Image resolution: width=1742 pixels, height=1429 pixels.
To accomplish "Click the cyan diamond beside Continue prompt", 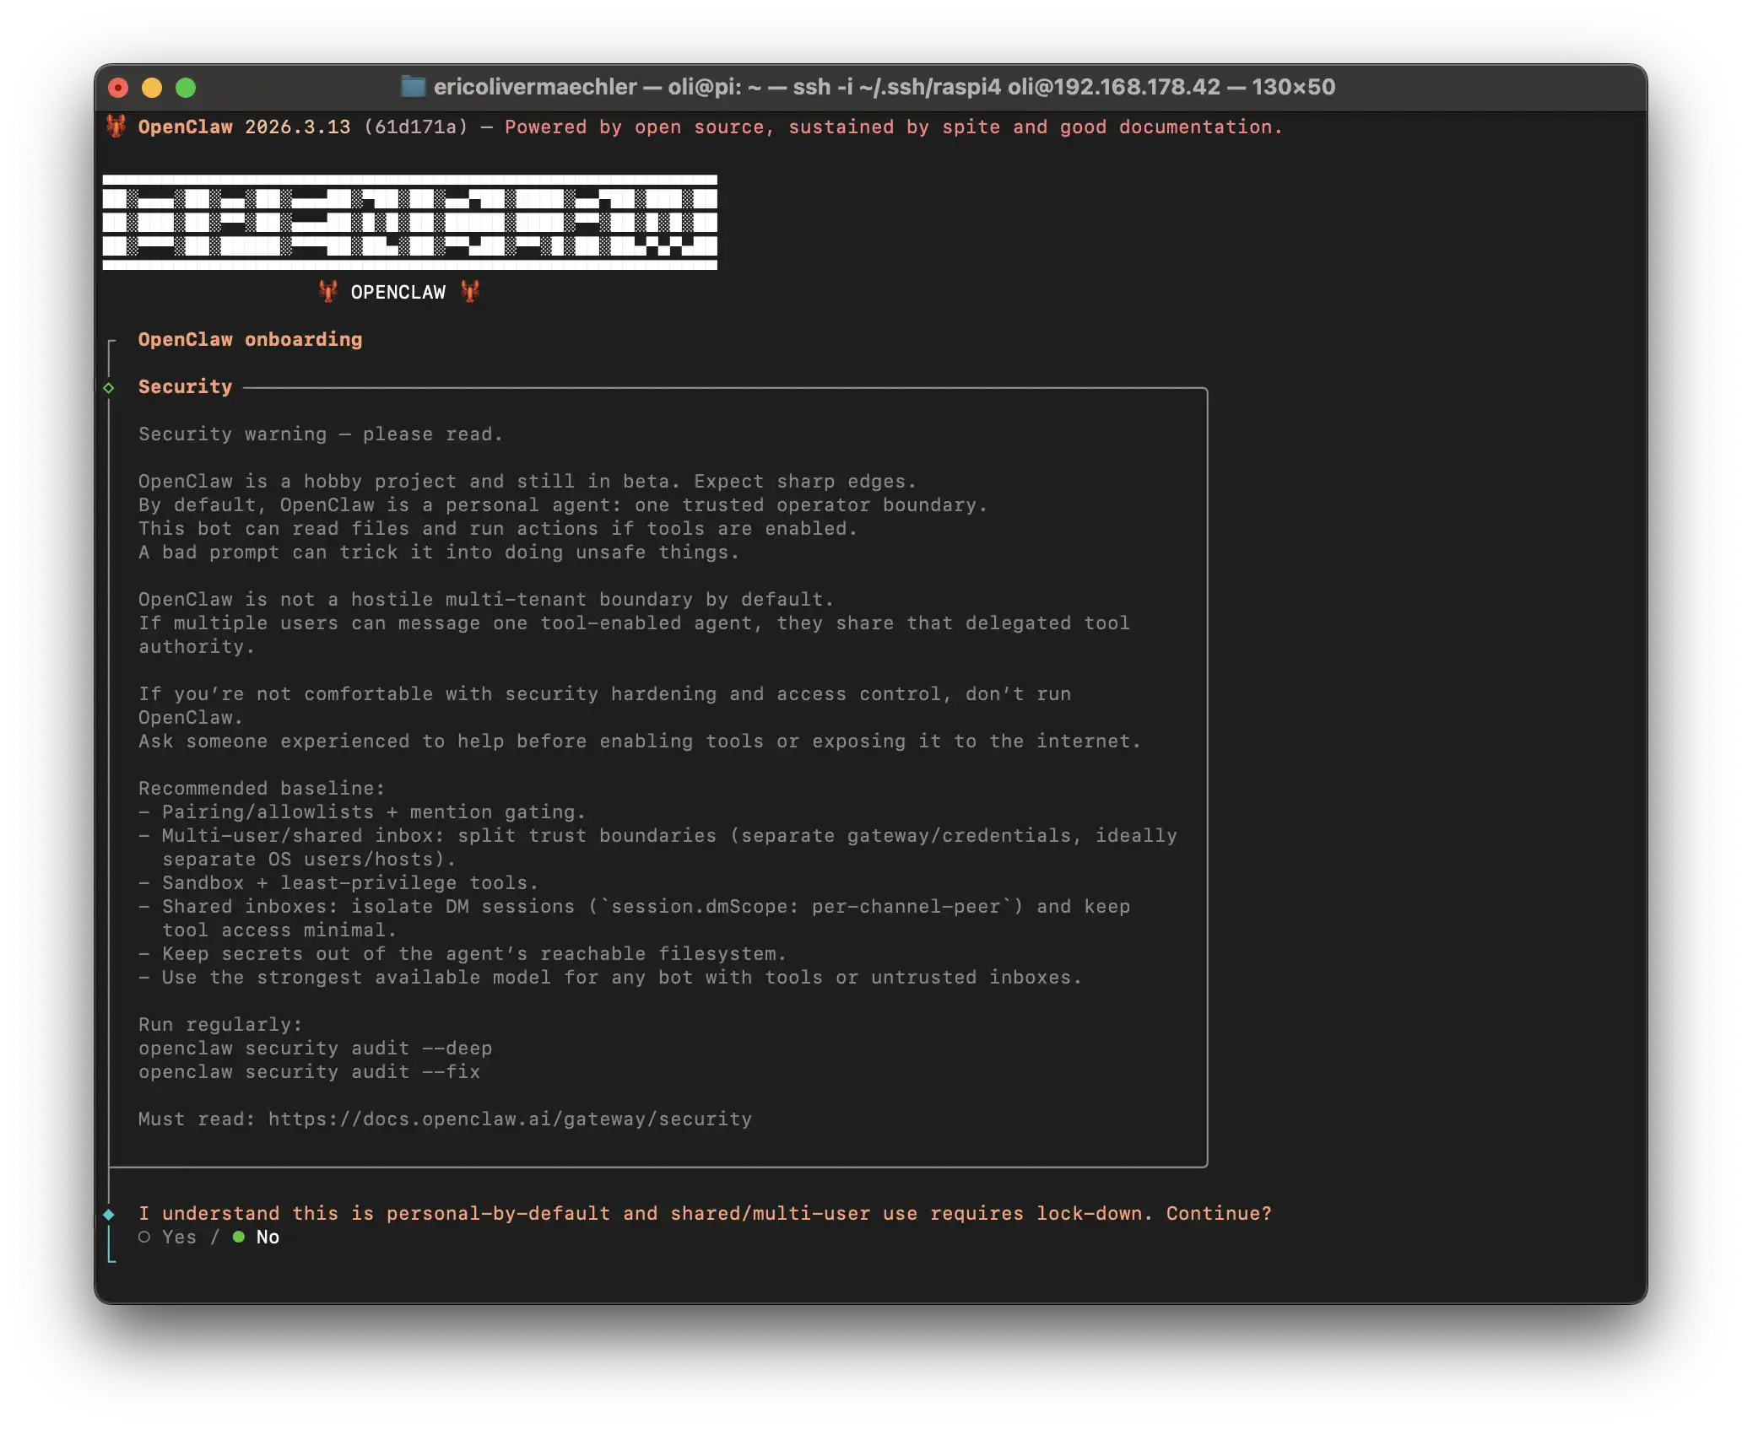I will tap(109, 1215).
